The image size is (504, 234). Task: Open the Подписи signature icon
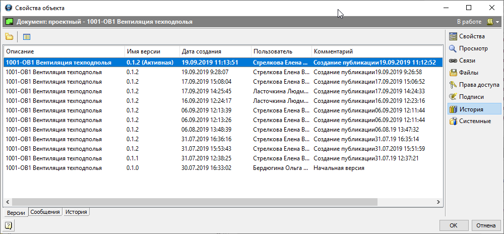coord(453,97)
